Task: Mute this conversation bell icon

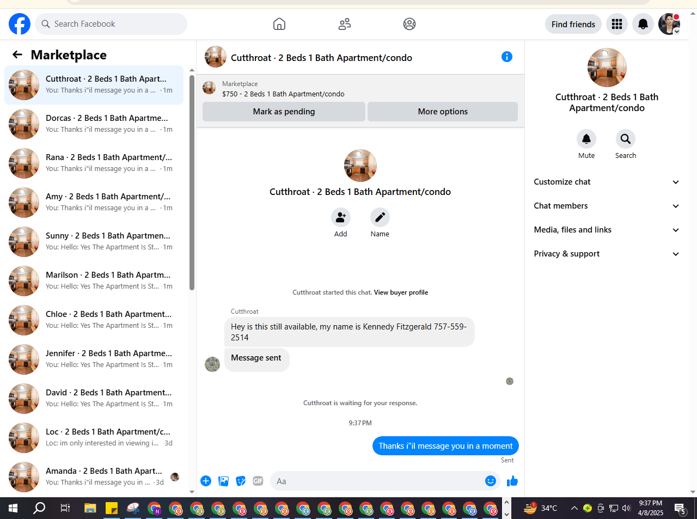Action: click(x=586, y=139)
